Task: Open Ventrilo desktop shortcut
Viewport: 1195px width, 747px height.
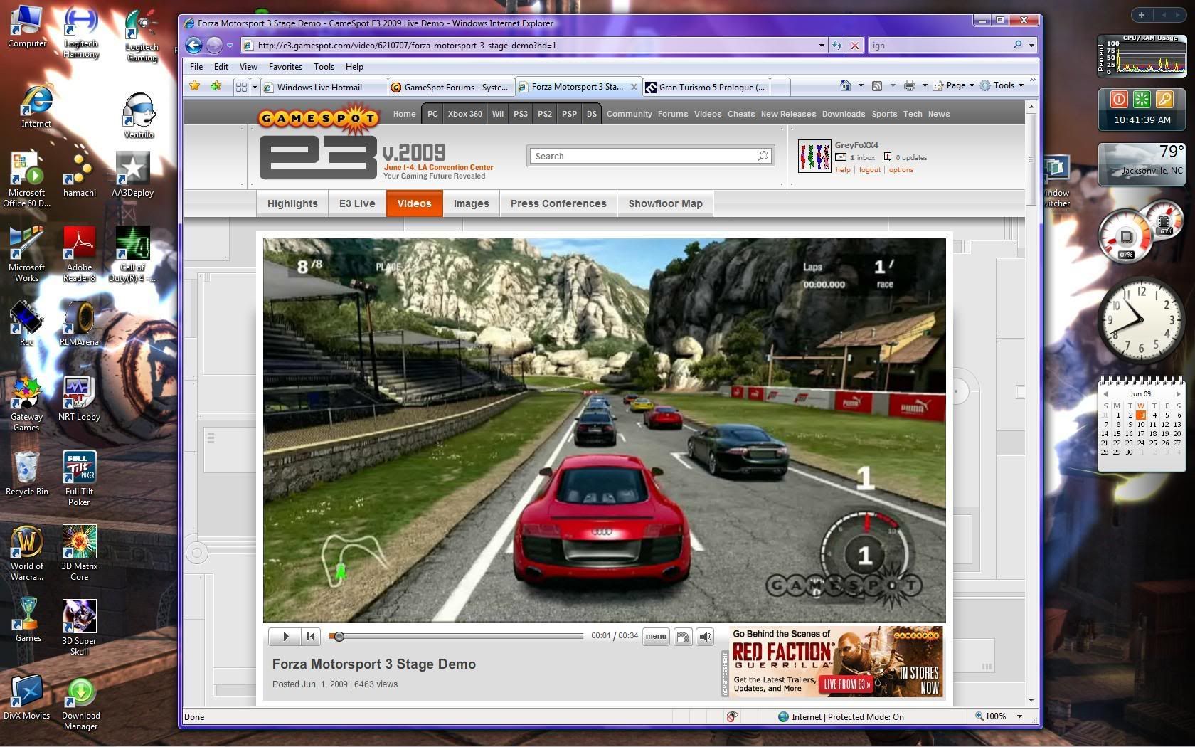Action: point(139,116)
